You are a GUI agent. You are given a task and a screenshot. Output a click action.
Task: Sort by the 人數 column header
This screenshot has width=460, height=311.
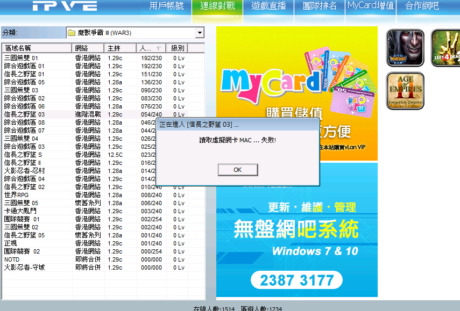pyautogui.click(x=150, y=48)
